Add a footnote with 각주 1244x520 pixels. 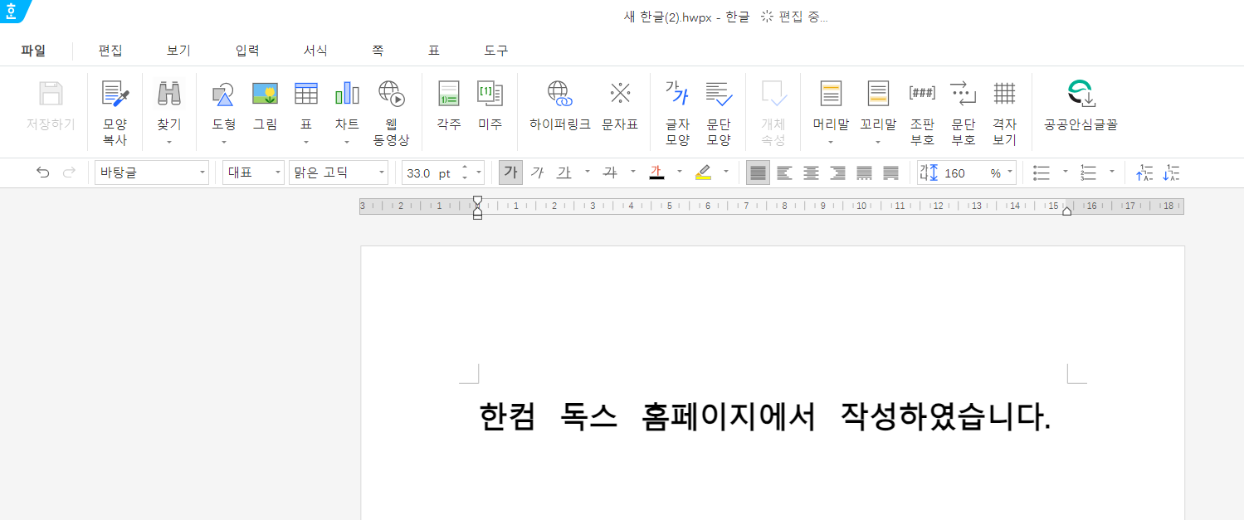449,105
